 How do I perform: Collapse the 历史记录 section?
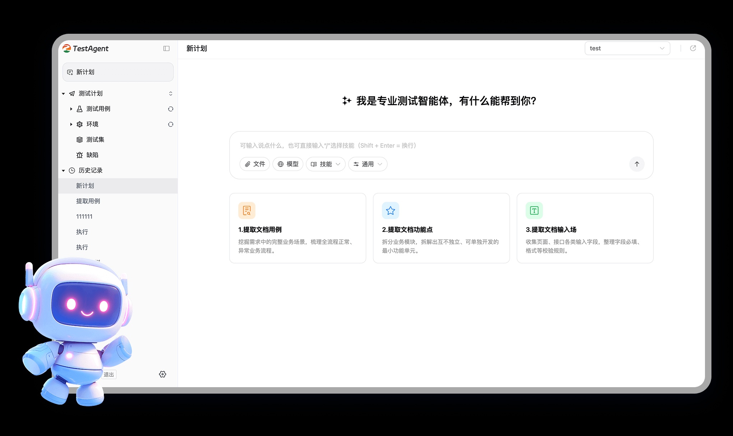63,171
